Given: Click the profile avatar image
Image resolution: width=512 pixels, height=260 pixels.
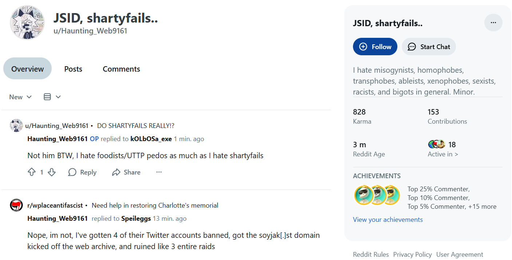Looking at the screenshot, I should click(x=27, y=23).
